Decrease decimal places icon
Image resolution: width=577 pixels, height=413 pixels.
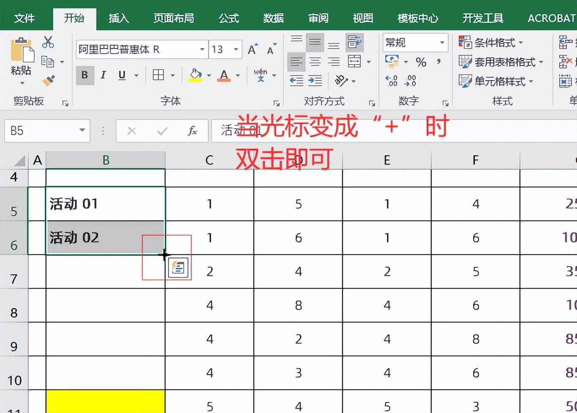(x=410, y=81)
